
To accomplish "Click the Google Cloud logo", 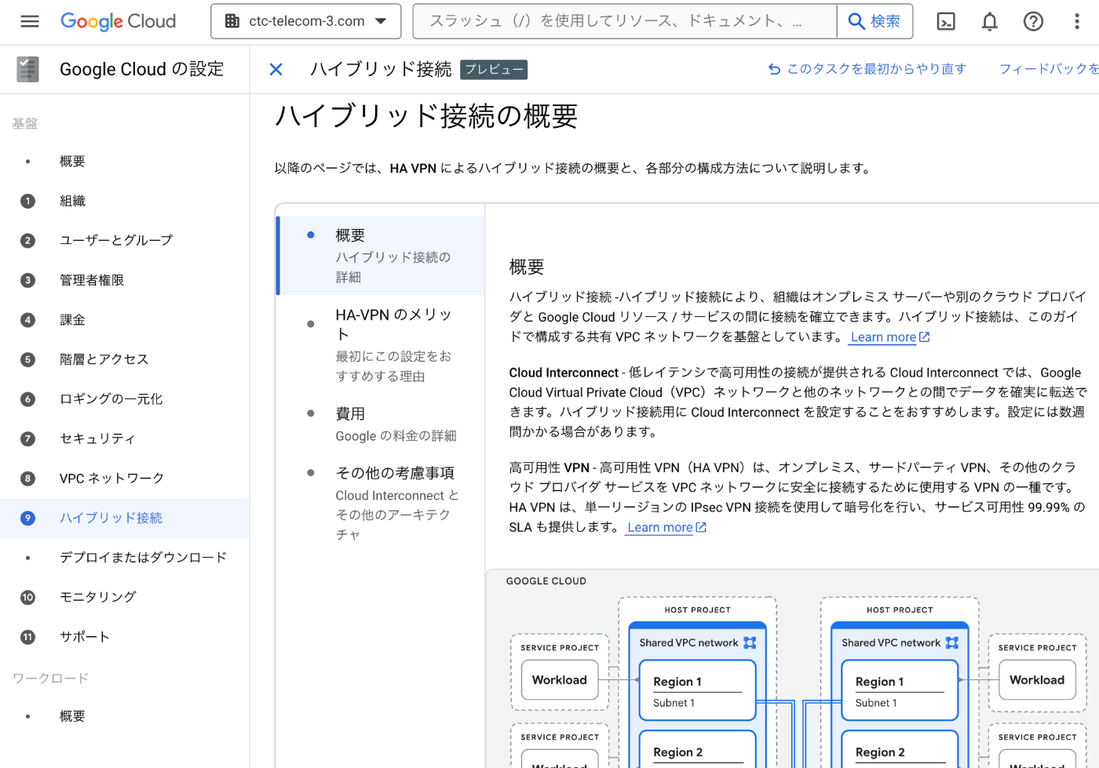I will tap(118, 21).
